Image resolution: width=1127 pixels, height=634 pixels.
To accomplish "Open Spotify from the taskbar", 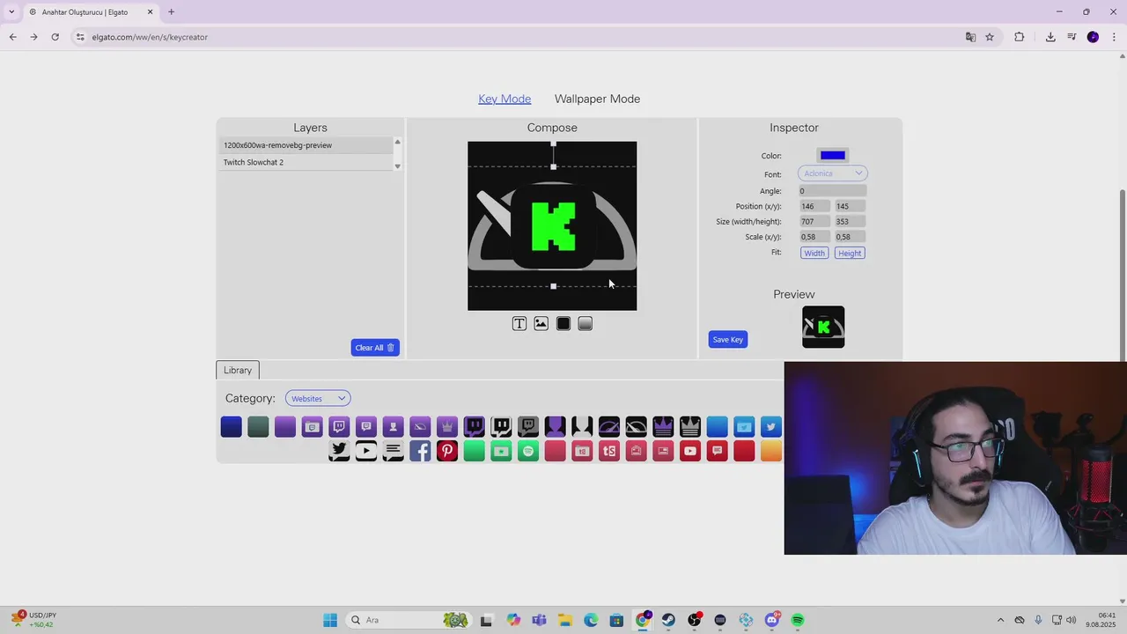I will click(x=798, y=620).
